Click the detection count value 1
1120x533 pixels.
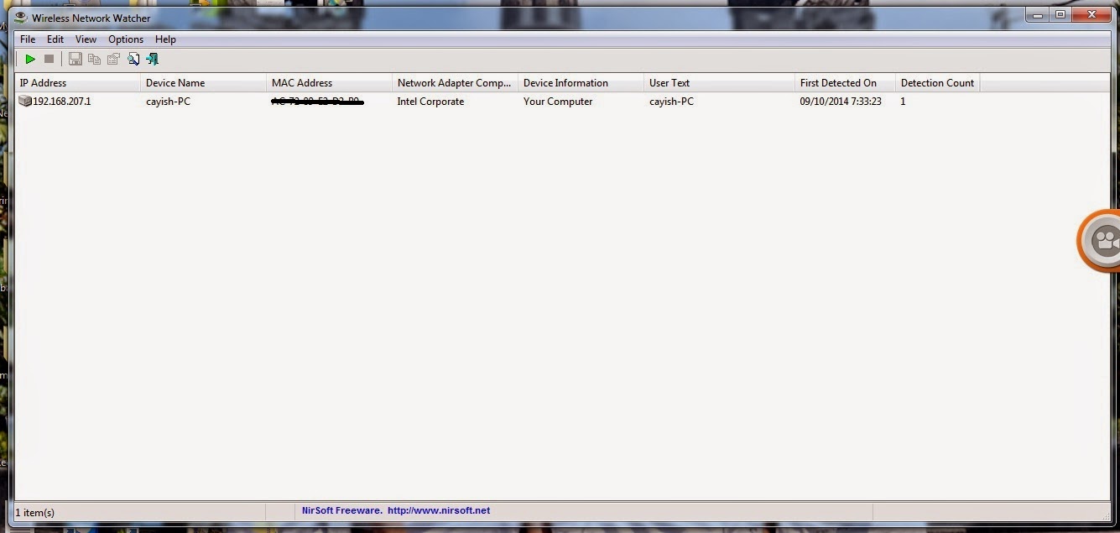pos(904,102)
